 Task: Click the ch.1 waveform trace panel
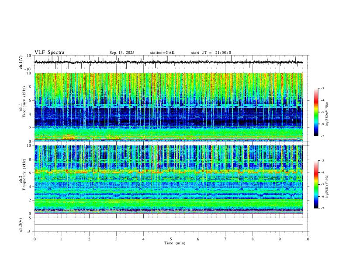[x=171, y=62]
